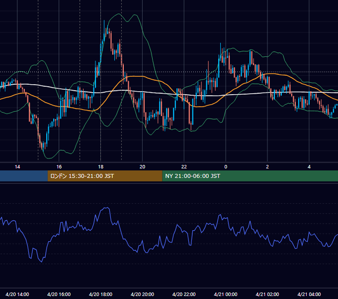338x299 pixels.
Task: Click the 4/20 14:00 date label
Action: 17,294
